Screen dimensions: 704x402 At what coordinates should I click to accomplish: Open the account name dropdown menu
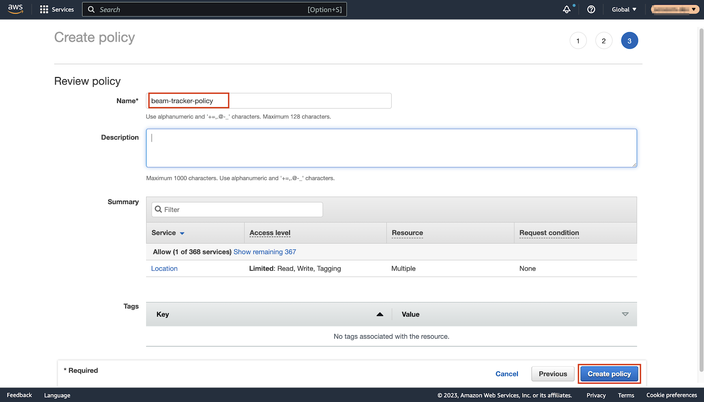pos(675,9)
